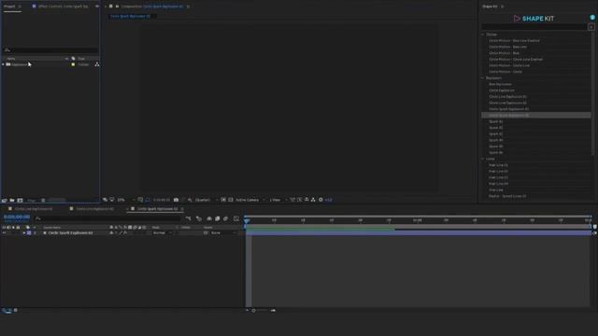Image resolution: width=598 pixels, height=336 pixels.
Task: Click the interpret footage icon
Action: pyautogui.click(x=4, y=200)
